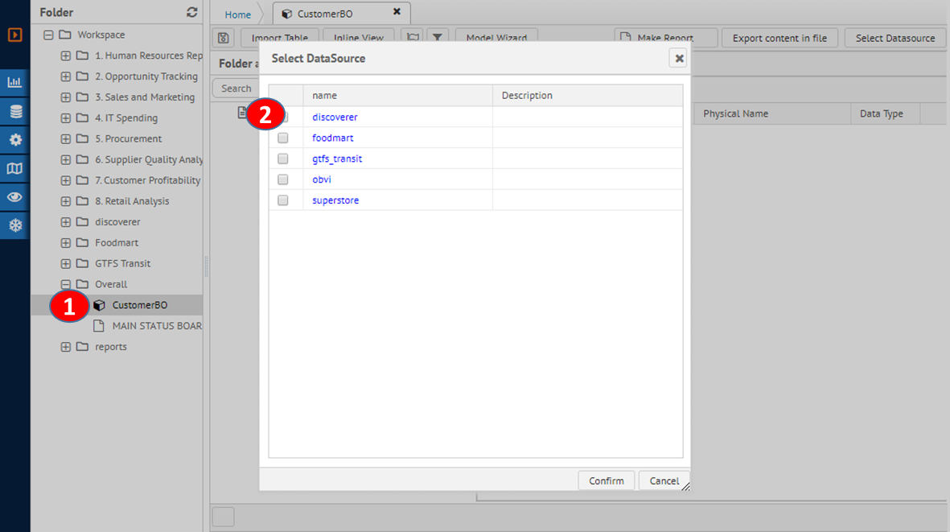Open the database icon in left sidebar

coord(14,111)
